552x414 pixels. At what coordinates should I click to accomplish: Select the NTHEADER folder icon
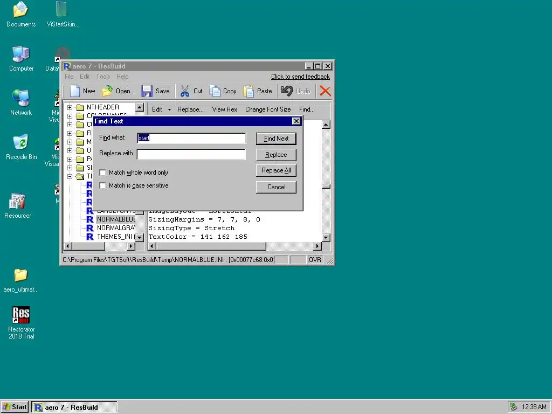tap(80, 107)
